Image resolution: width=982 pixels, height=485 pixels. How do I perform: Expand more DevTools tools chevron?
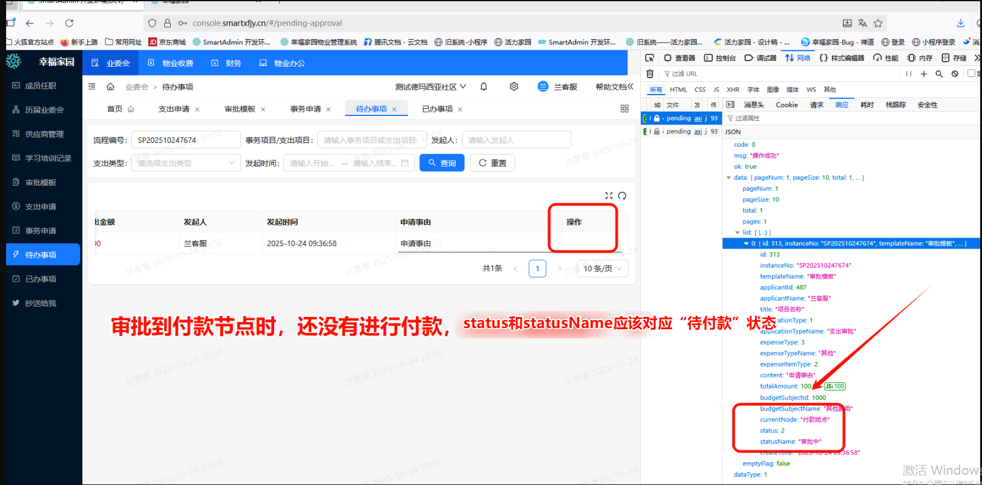point(977,58)
